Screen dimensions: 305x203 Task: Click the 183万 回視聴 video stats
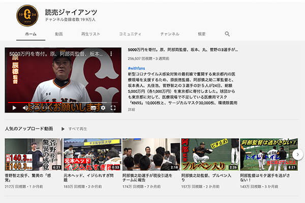[83, 187]
